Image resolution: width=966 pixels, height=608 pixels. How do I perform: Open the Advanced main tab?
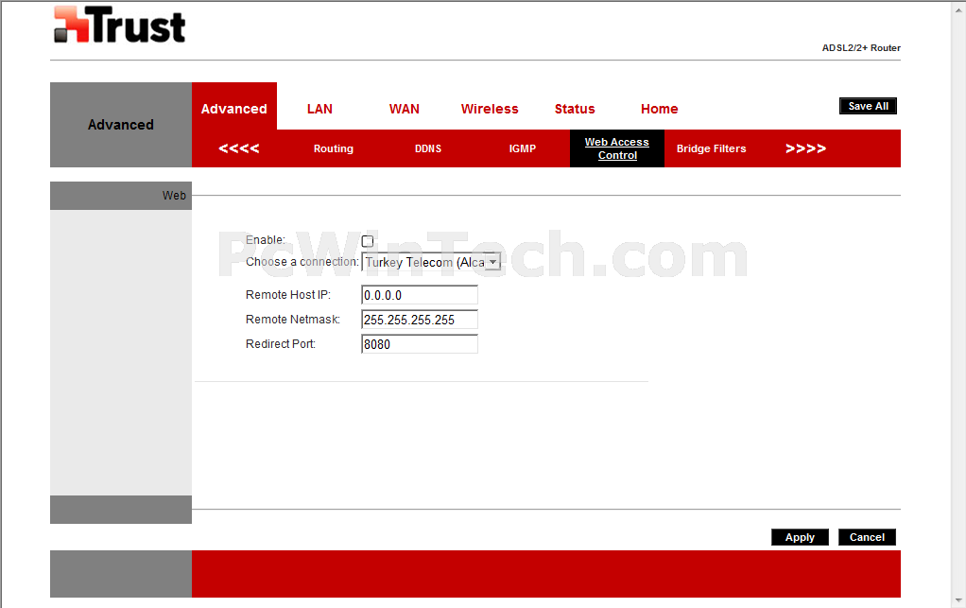[x=234, y=109]
